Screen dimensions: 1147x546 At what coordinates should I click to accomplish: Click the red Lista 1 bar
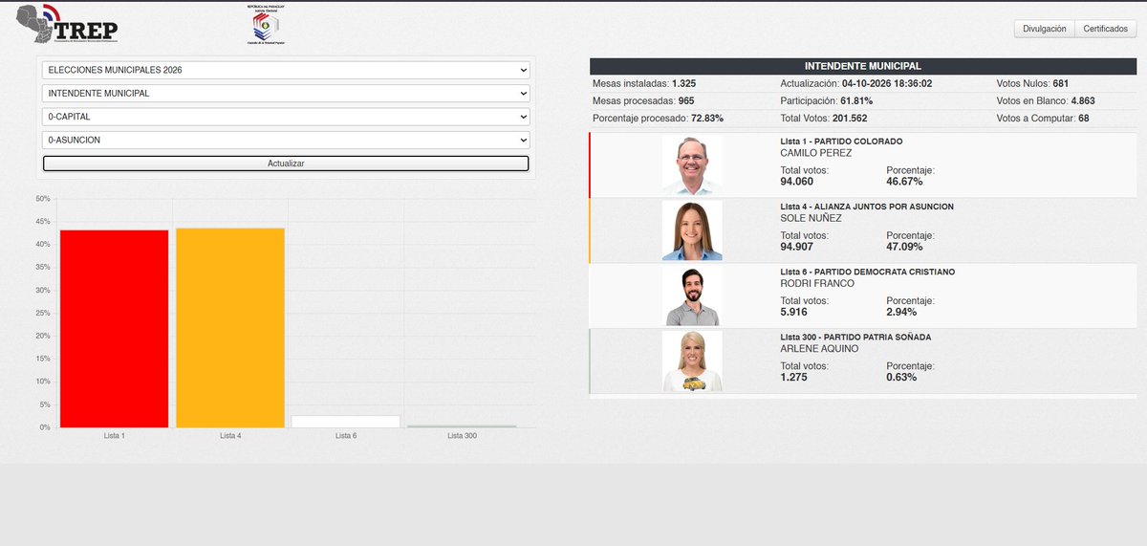click(x=114, y=329)
